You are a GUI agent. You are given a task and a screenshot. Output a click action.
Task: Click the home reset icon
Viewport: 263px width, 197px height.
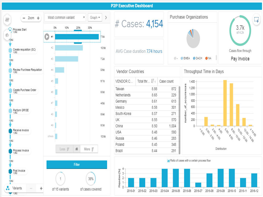tap(77, 149)
